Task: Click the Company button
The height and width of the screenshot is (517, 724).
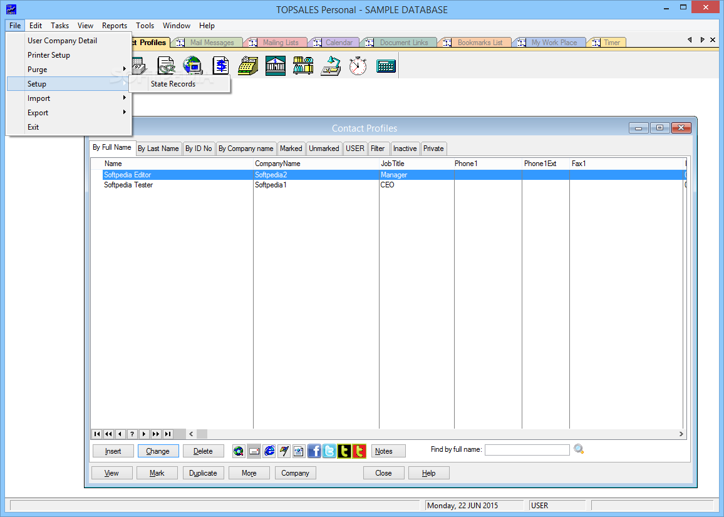Action: [296, 473]
